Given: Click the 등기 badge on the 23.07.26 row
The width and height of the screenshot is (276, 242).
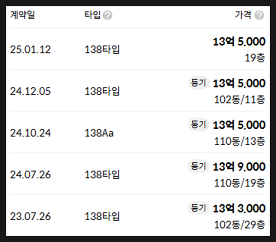Looking at the screenshot, I should [x=198, y=208].
